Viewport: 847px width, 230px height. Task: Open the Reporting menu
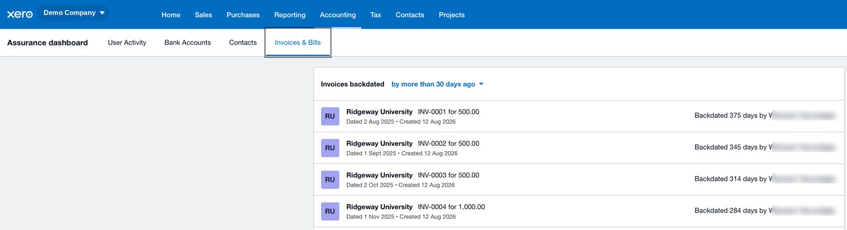point(290,15)
